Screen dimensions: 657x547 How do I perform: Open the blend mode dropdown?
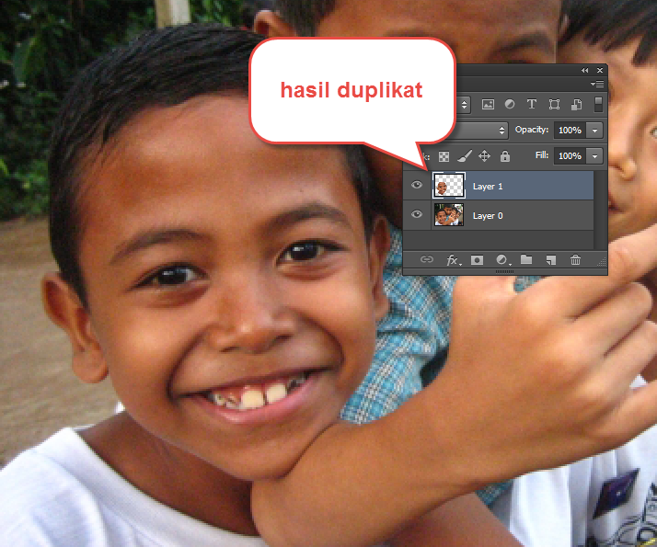pos(482,131)
